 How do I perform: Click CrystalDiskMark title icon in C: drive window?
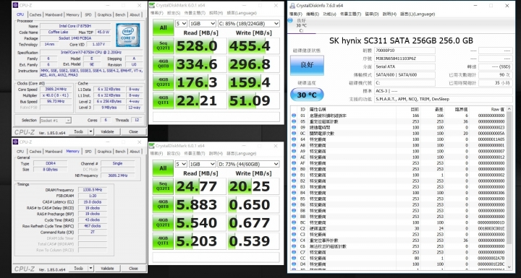point(152,5)
